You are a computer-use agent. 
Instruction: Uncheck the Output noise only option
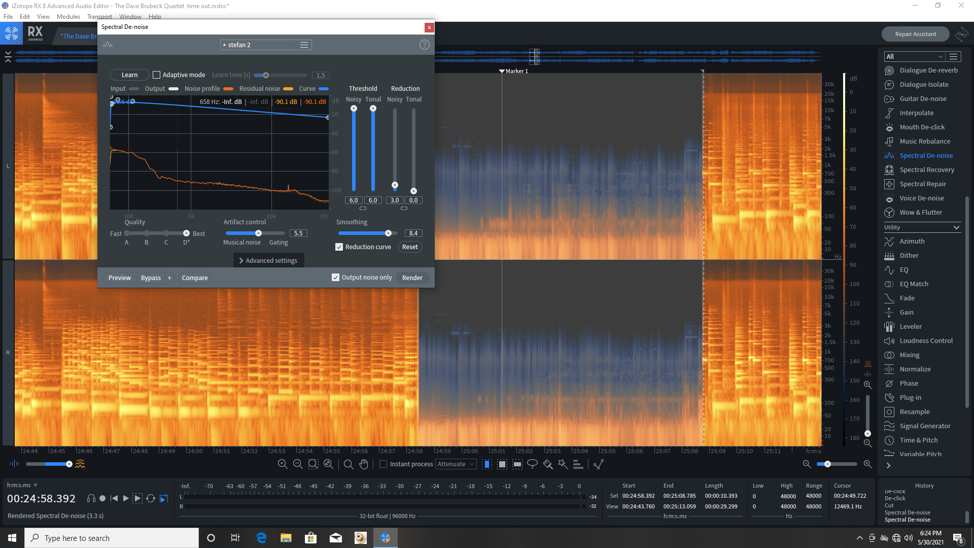(335, 278)
